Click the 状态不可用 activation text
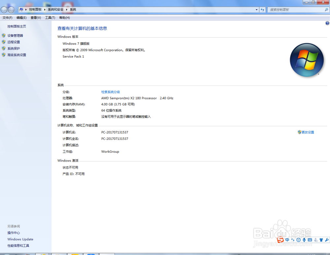 pos(70,167)
